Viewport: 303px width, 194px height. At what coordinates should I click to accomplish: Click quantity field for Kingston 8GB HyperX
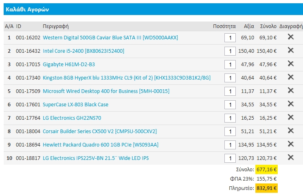pos(230,78)
